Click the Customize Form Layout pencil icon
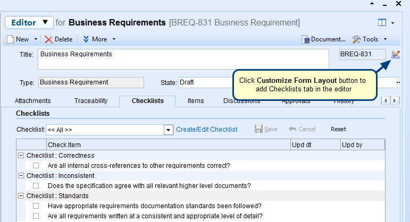The width and height of the screenshot is (410, 222). pyautogui.click(x=395, y=54)
